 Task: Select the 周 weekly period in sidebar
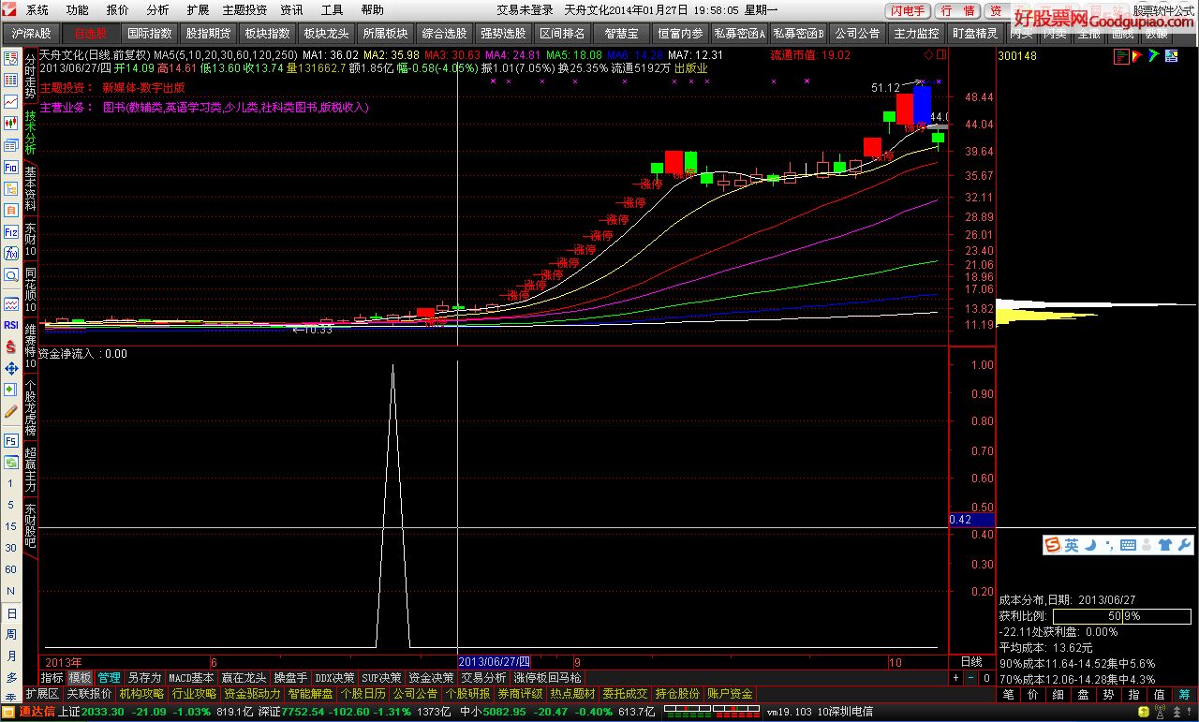point(11,636)
